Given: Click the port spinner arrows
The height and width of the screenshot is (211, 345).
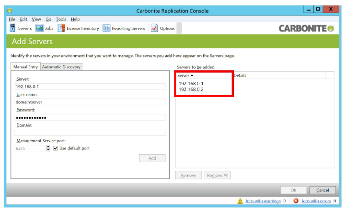Looking at the screenshot, I should [x=48, y=148].
